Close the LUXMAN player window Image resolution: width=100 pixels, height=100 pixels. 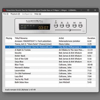(95, 10)
